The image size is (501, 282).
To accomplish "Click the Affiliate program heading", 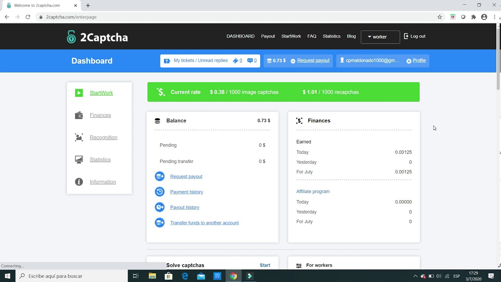I will click(x=313, y=192).
